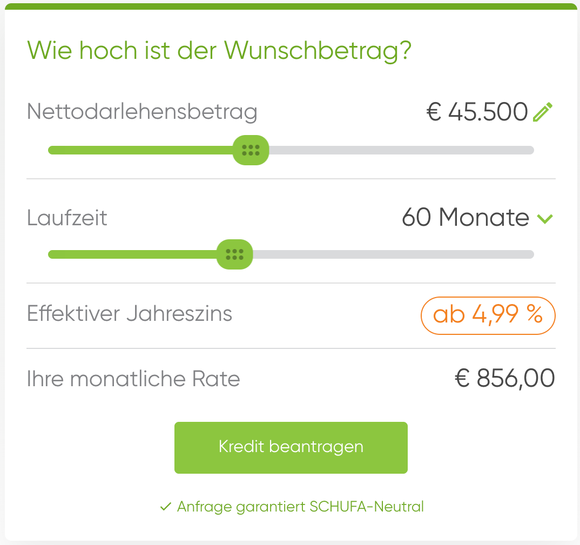Click the orange ab 4,99 % badge
Viewport: 580px width, 545px height.
coord(488,315)
